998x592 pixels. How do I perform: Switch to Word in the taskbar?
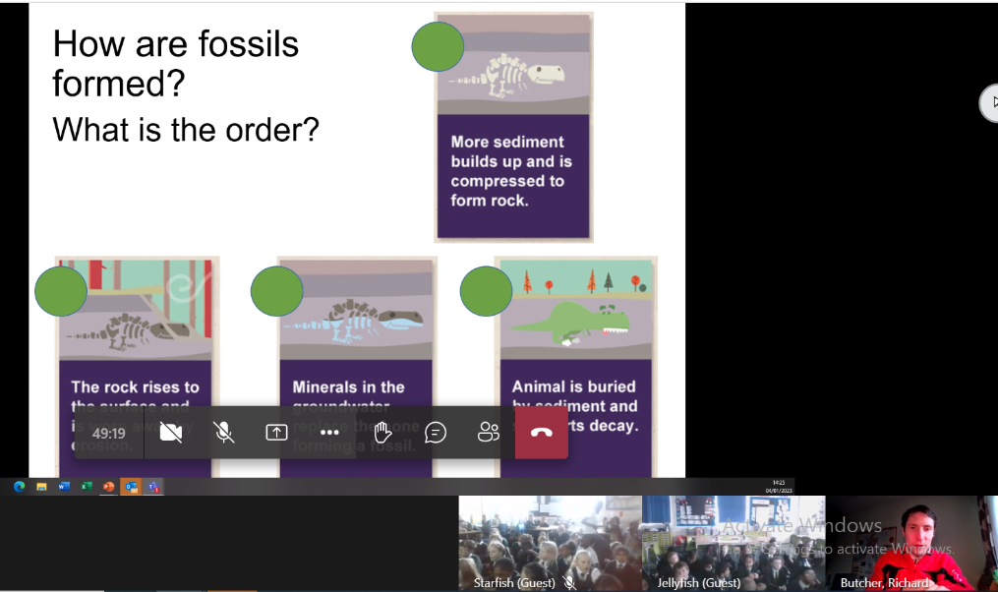tap(64, 487)
